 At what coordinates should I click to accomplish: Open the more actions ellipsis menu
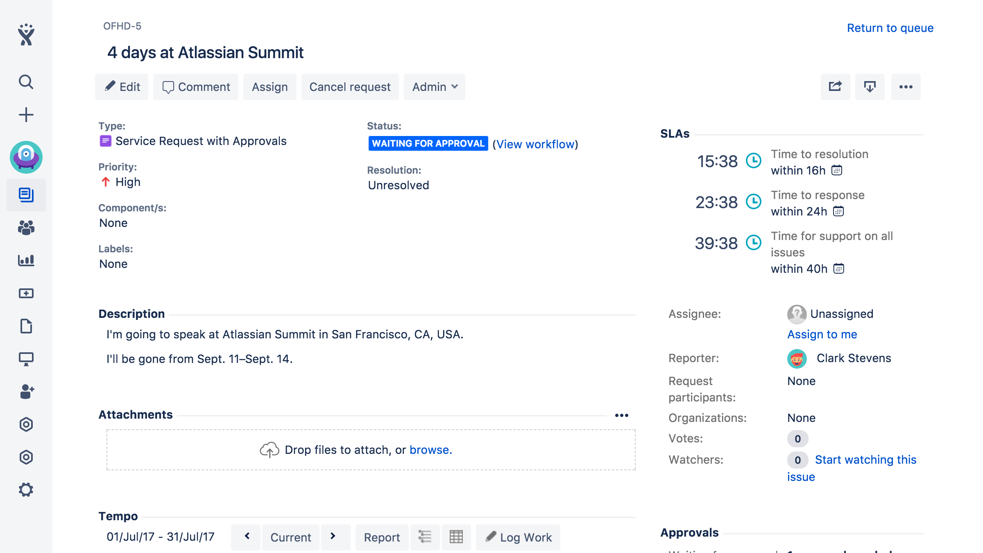(906, 86)
